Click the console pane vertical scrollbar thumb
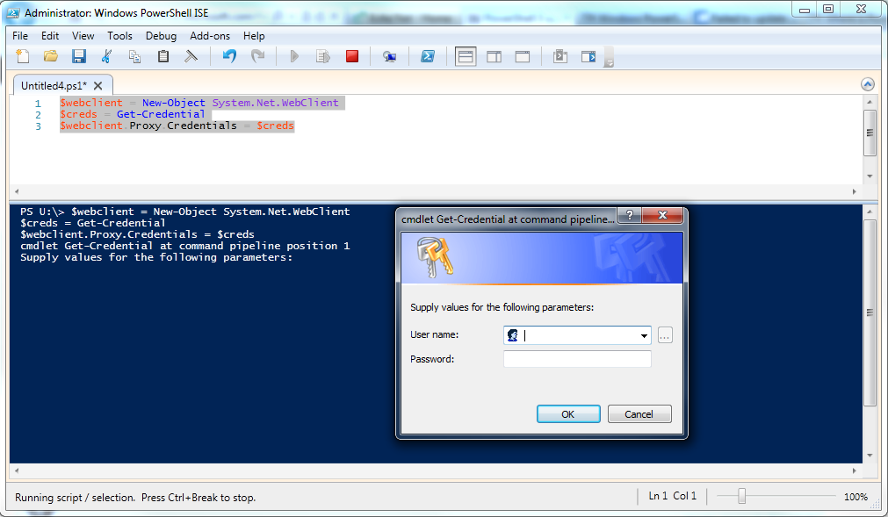888x517 pixels. point(870,312)
